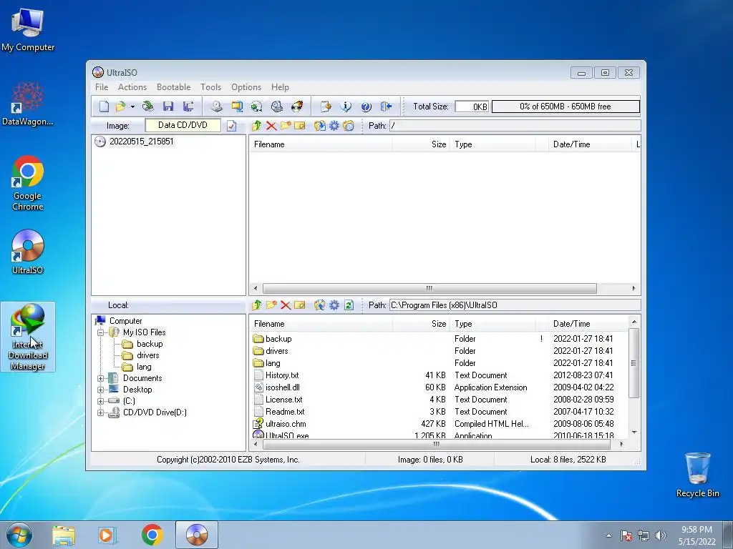Click the blue question mark Help icon

pos(366,107)
